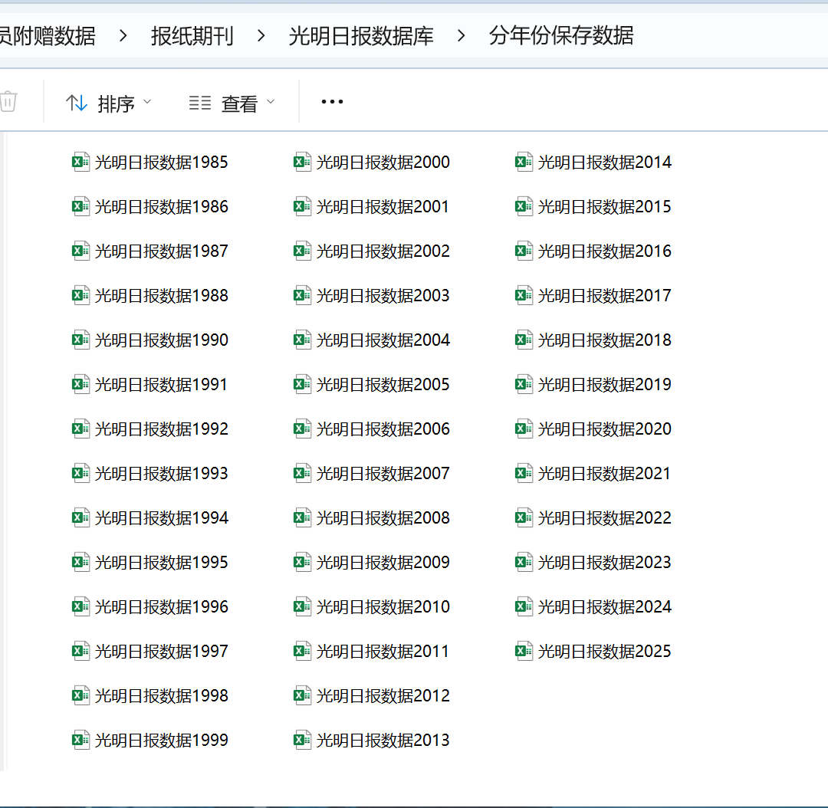This screenshot has width=828, height=808.
Task: Click the Excel icon of 光明日报数据1988
Action: tap(80, 295)
